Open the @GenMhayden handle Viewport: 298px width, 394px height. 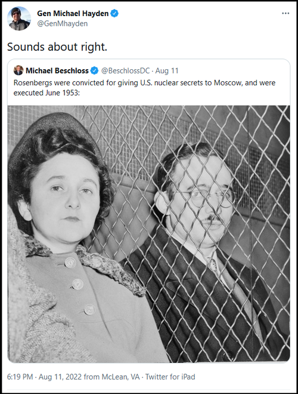[x=63, y=24]
